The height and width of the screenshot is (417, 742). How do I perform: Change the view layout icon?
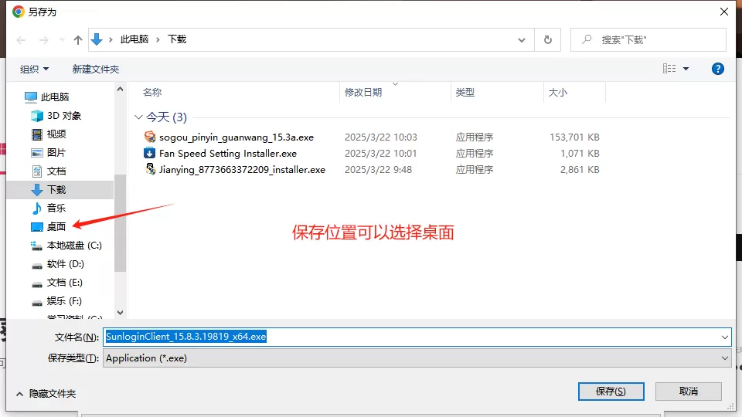(x=669, y=69)
